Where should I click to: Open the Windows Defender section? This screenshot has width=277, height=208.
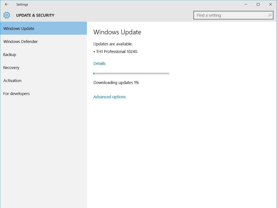[21, 42]
